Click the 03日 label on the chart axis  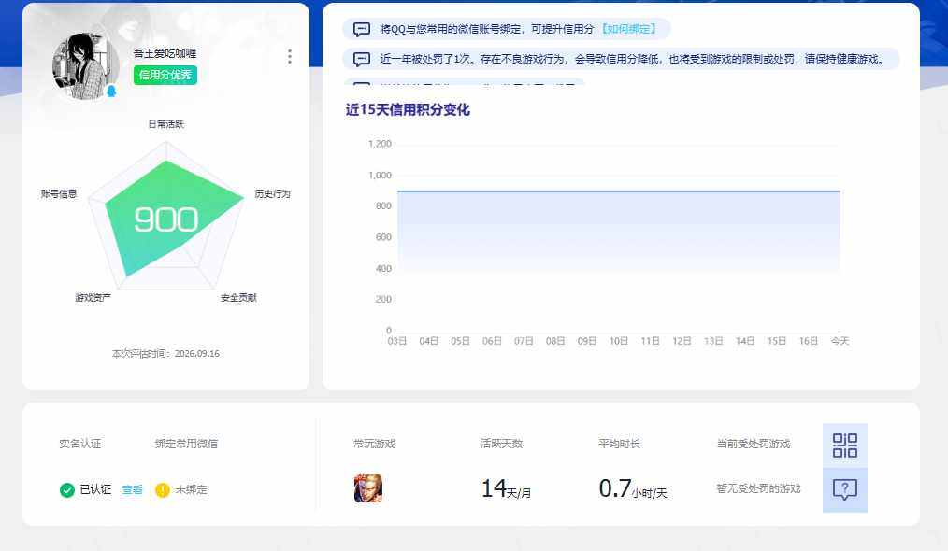[x=396, y=341]
